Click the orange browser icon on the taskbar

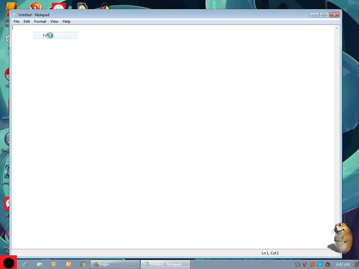click(68, 264)
